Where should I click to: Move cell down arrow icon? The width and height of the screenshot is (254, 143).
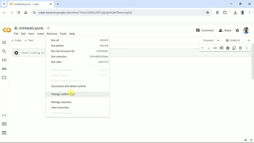tap(209, 48)
